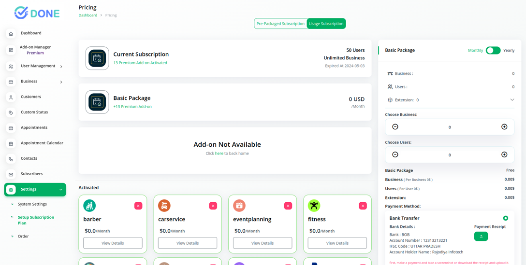This screenshot has height=265, width=526.
Task: Click the Subscribers envelope icon
Action: coord(11,174)
